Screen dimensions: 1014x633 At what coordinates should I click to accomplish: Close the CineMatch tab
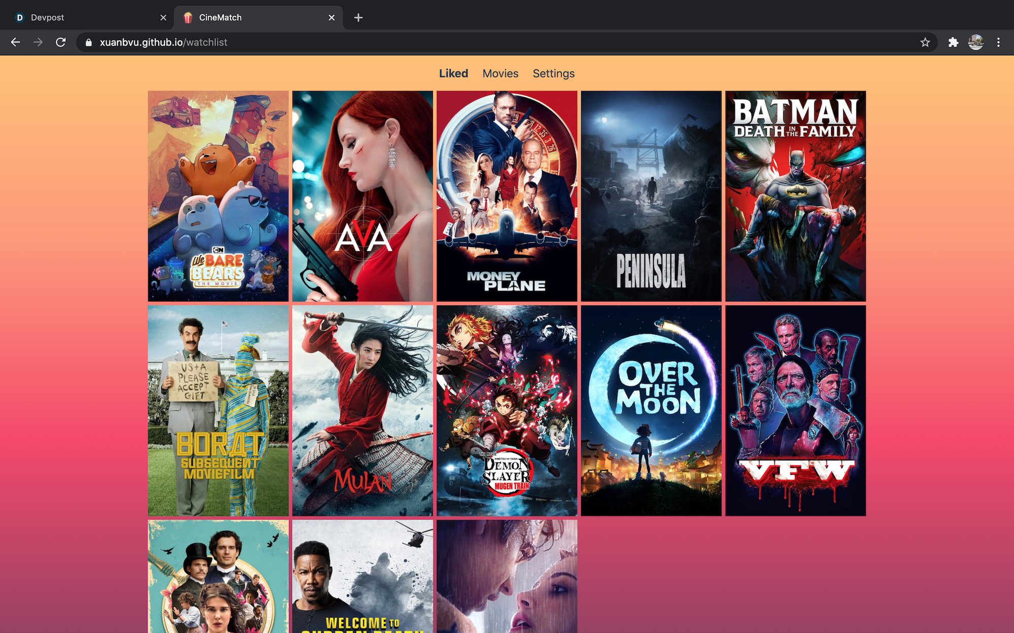[332, 18]
